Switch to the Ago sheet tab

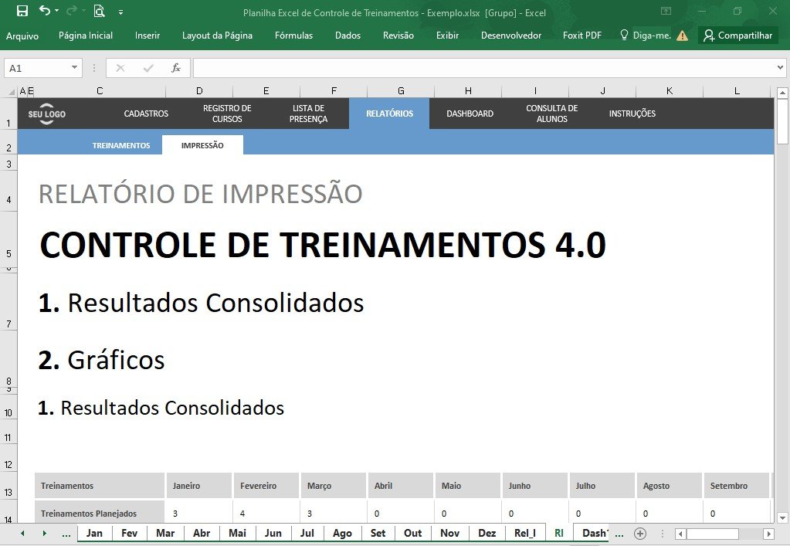click(x=342, y=534)
